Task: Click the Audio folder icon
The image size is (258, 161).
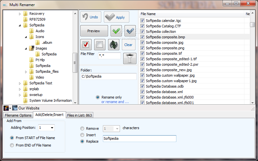Action: (x=31, y=31)
